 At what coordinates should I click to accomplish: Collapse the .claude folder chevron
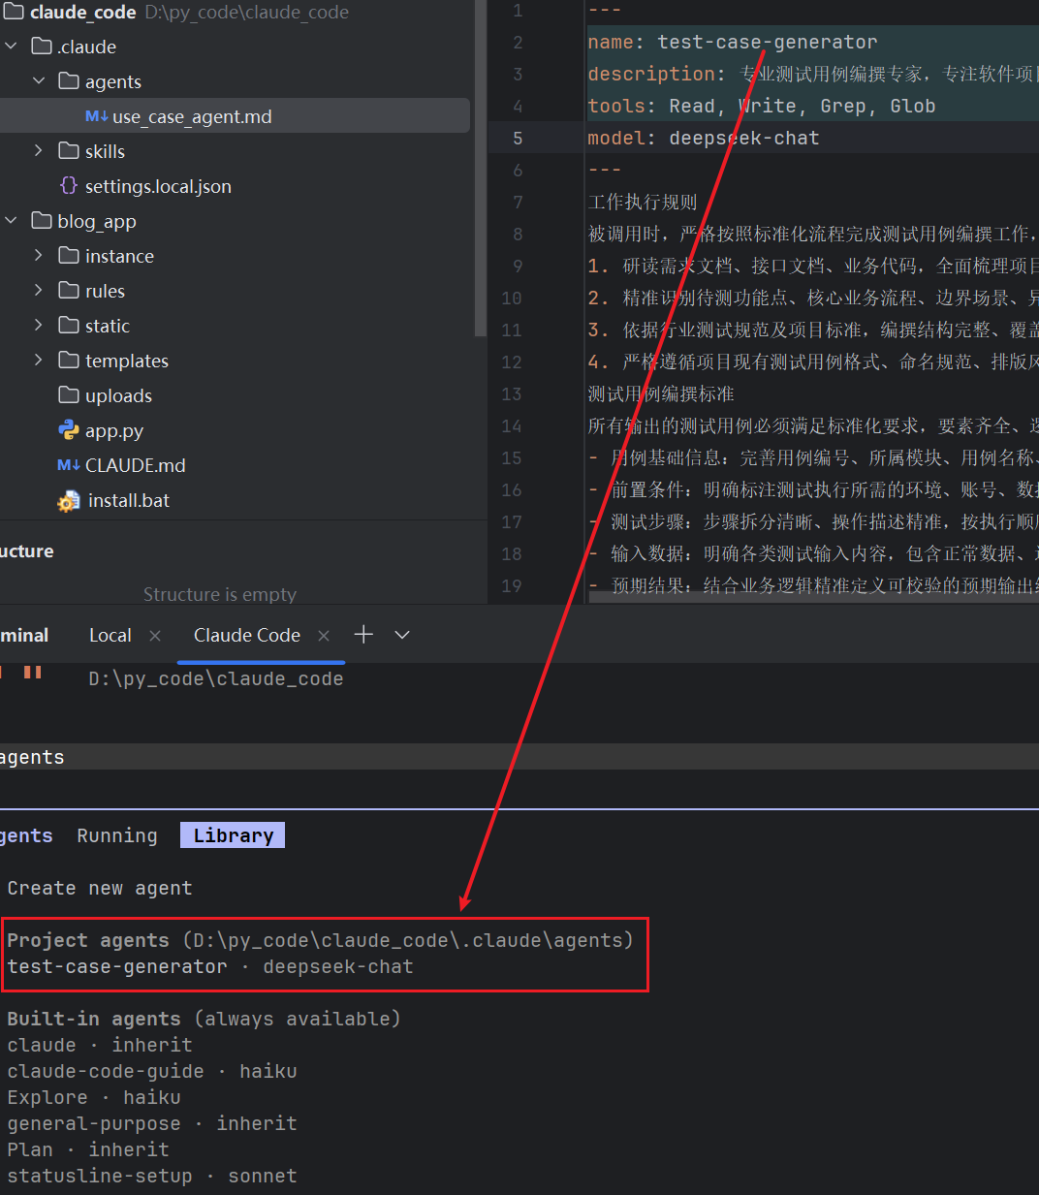[x=11, y=47]
